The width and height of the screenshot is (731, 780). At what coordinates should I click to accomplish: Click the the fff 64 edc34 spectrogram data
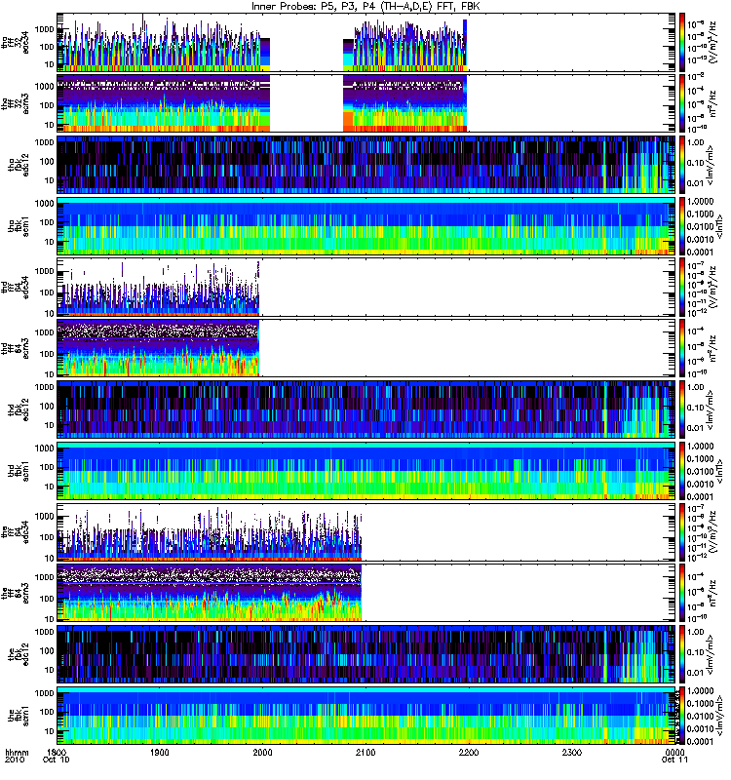tap(210, 534)
